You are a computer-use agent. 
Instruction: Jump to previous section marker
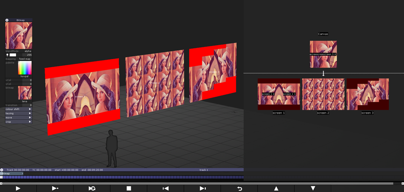coord(165,188)
